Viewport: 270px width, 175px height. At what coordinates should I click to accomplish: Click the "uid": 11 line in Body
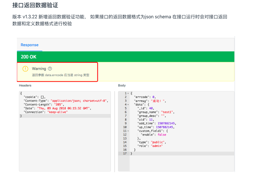tap(146, 120)
